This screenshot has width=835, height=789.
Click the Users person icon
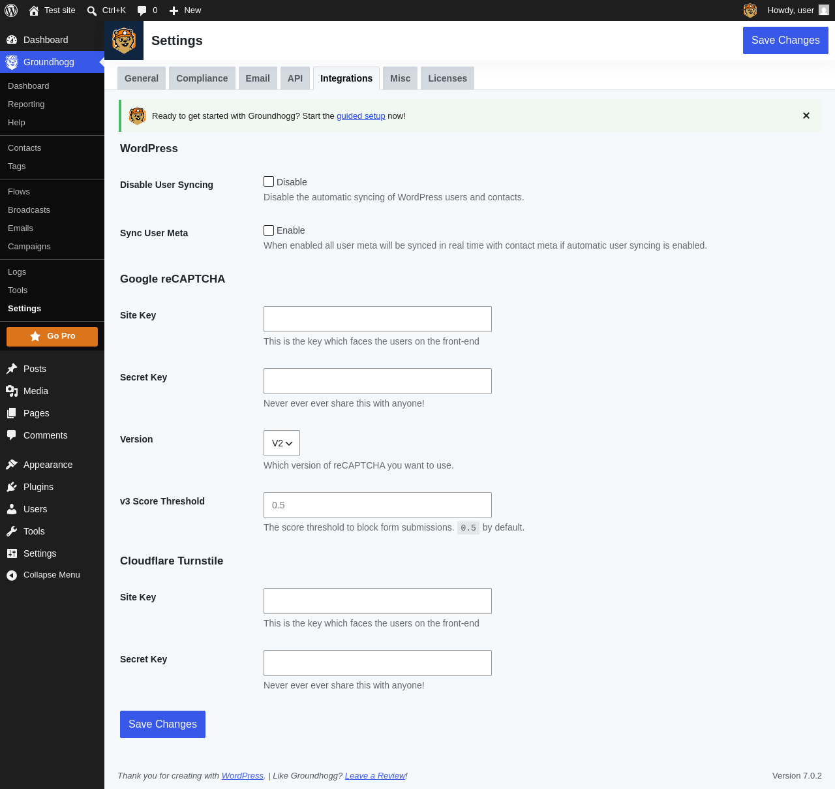12,509
